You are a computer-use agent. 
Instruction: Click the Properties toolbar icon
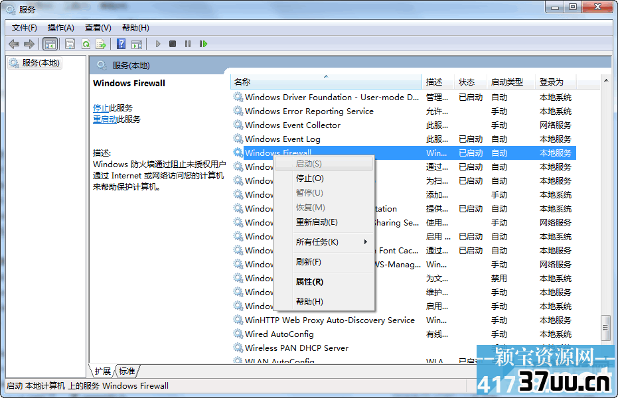[70, 44]
